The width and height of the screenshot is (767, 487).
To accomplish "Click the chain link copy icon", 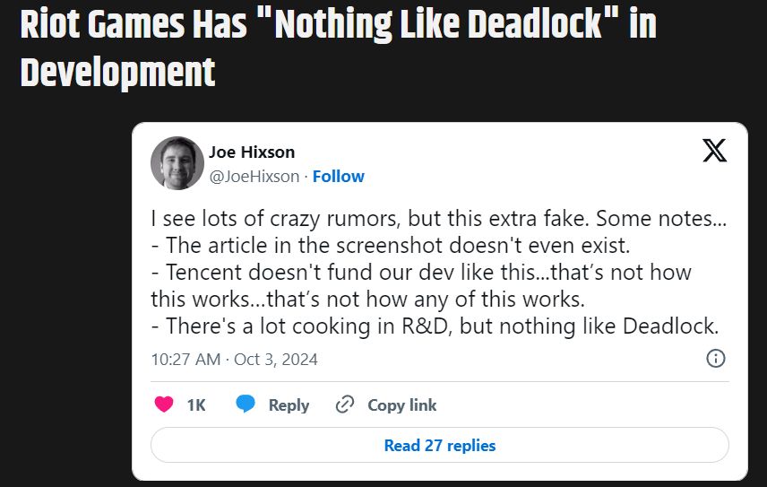I will (x=345, y=404).
